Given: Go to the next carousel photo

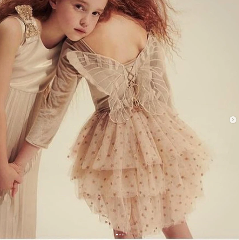Looking at the screenshot, I should pos(233,120).
